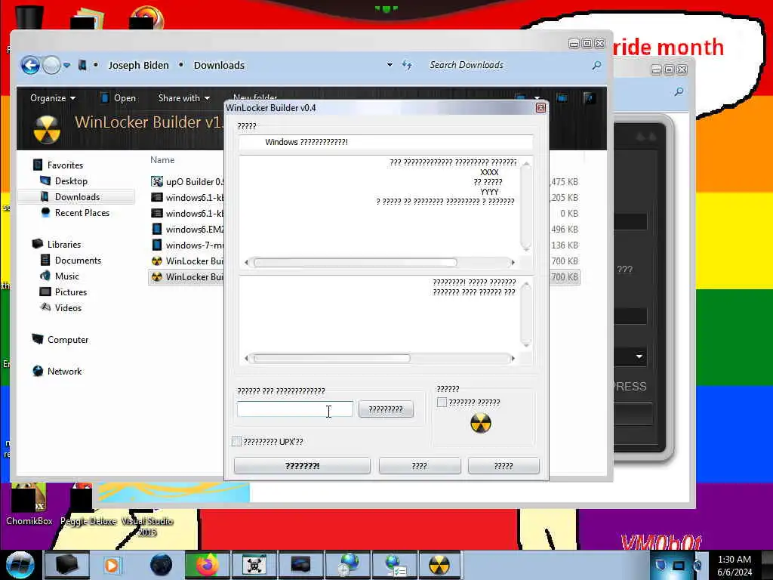Click right scroll arrow of upper text box
The width and height of the screenshot is (773, 580).
pos(513,262)
